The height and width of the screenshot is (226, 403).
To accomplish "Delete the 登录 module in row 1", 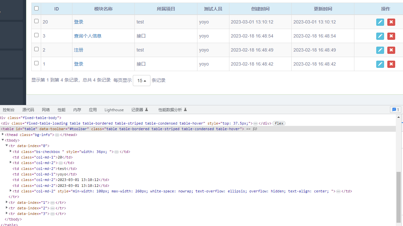I will [391, 64].
